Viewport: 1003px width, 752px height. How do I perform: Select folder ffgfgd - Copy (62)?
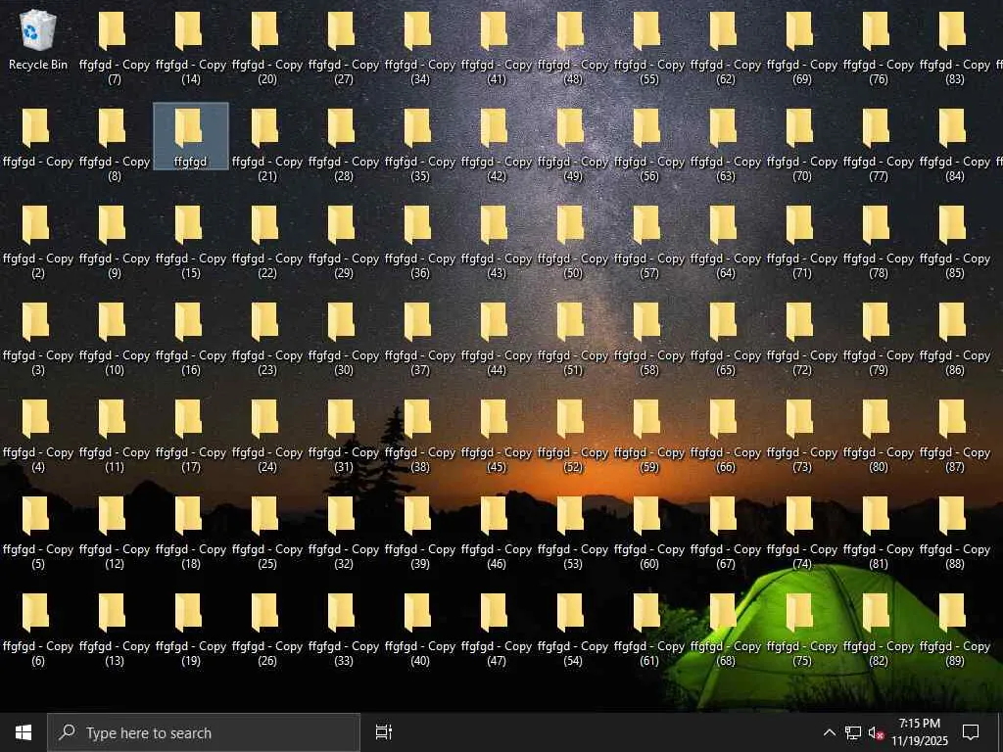[726, 47]
